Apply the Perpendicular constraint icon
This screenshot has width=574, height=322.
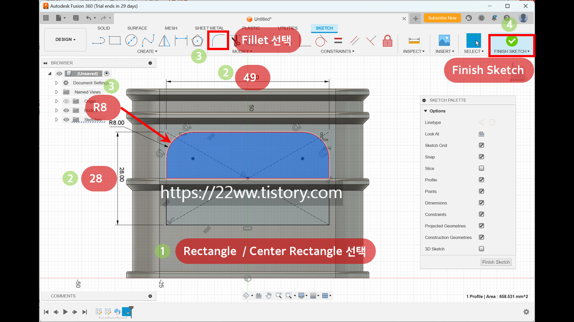370,41
